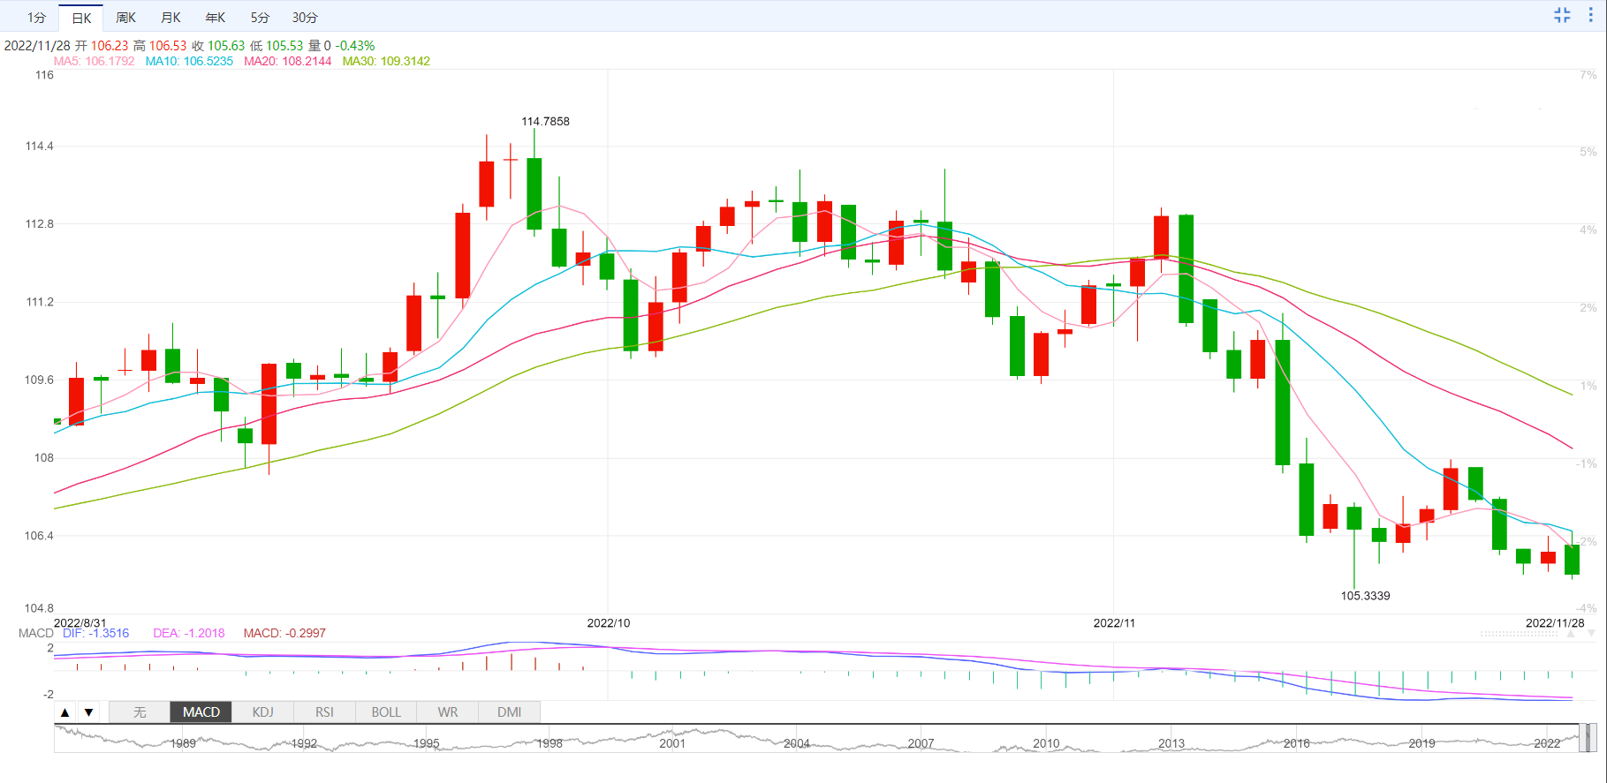Click the black down-triangle next to indicator tabs
1607x783 pixels.
tap(88, 712)
